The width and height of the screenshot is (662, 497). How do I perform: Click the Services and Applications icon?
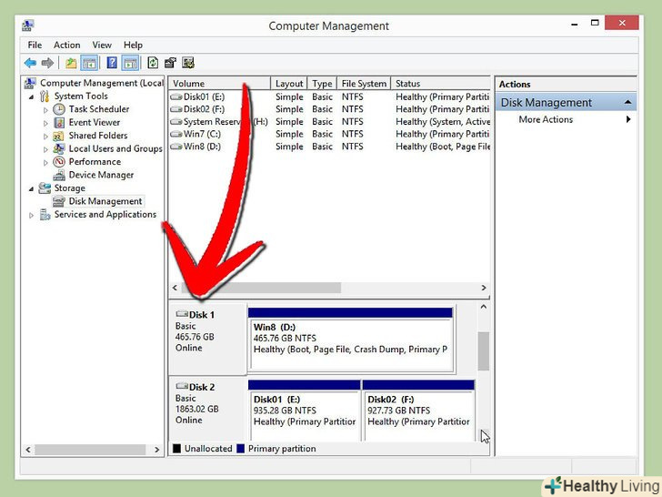[45, 215]
